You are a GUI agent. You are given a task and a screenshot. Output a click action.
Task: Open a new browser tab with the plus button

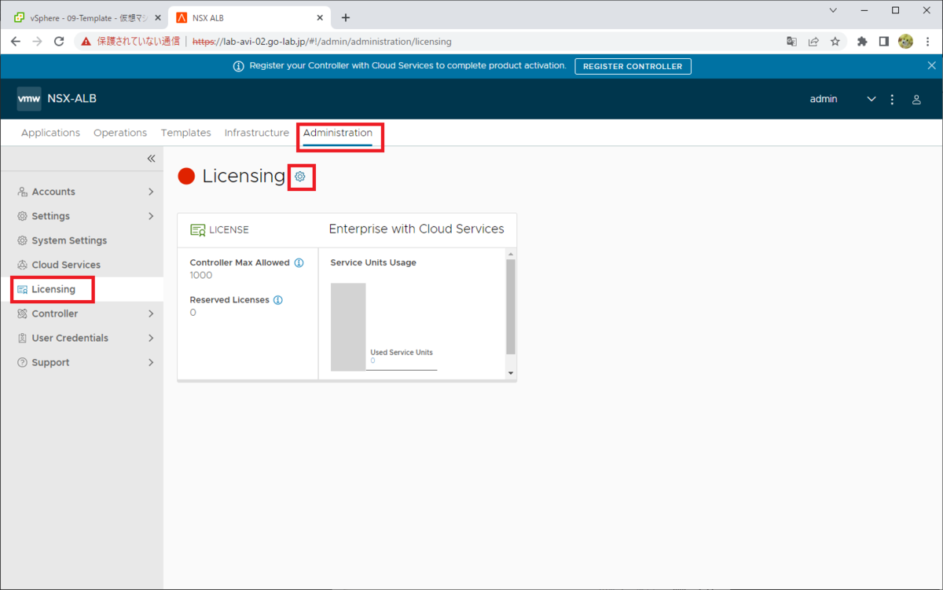[346, 17]
